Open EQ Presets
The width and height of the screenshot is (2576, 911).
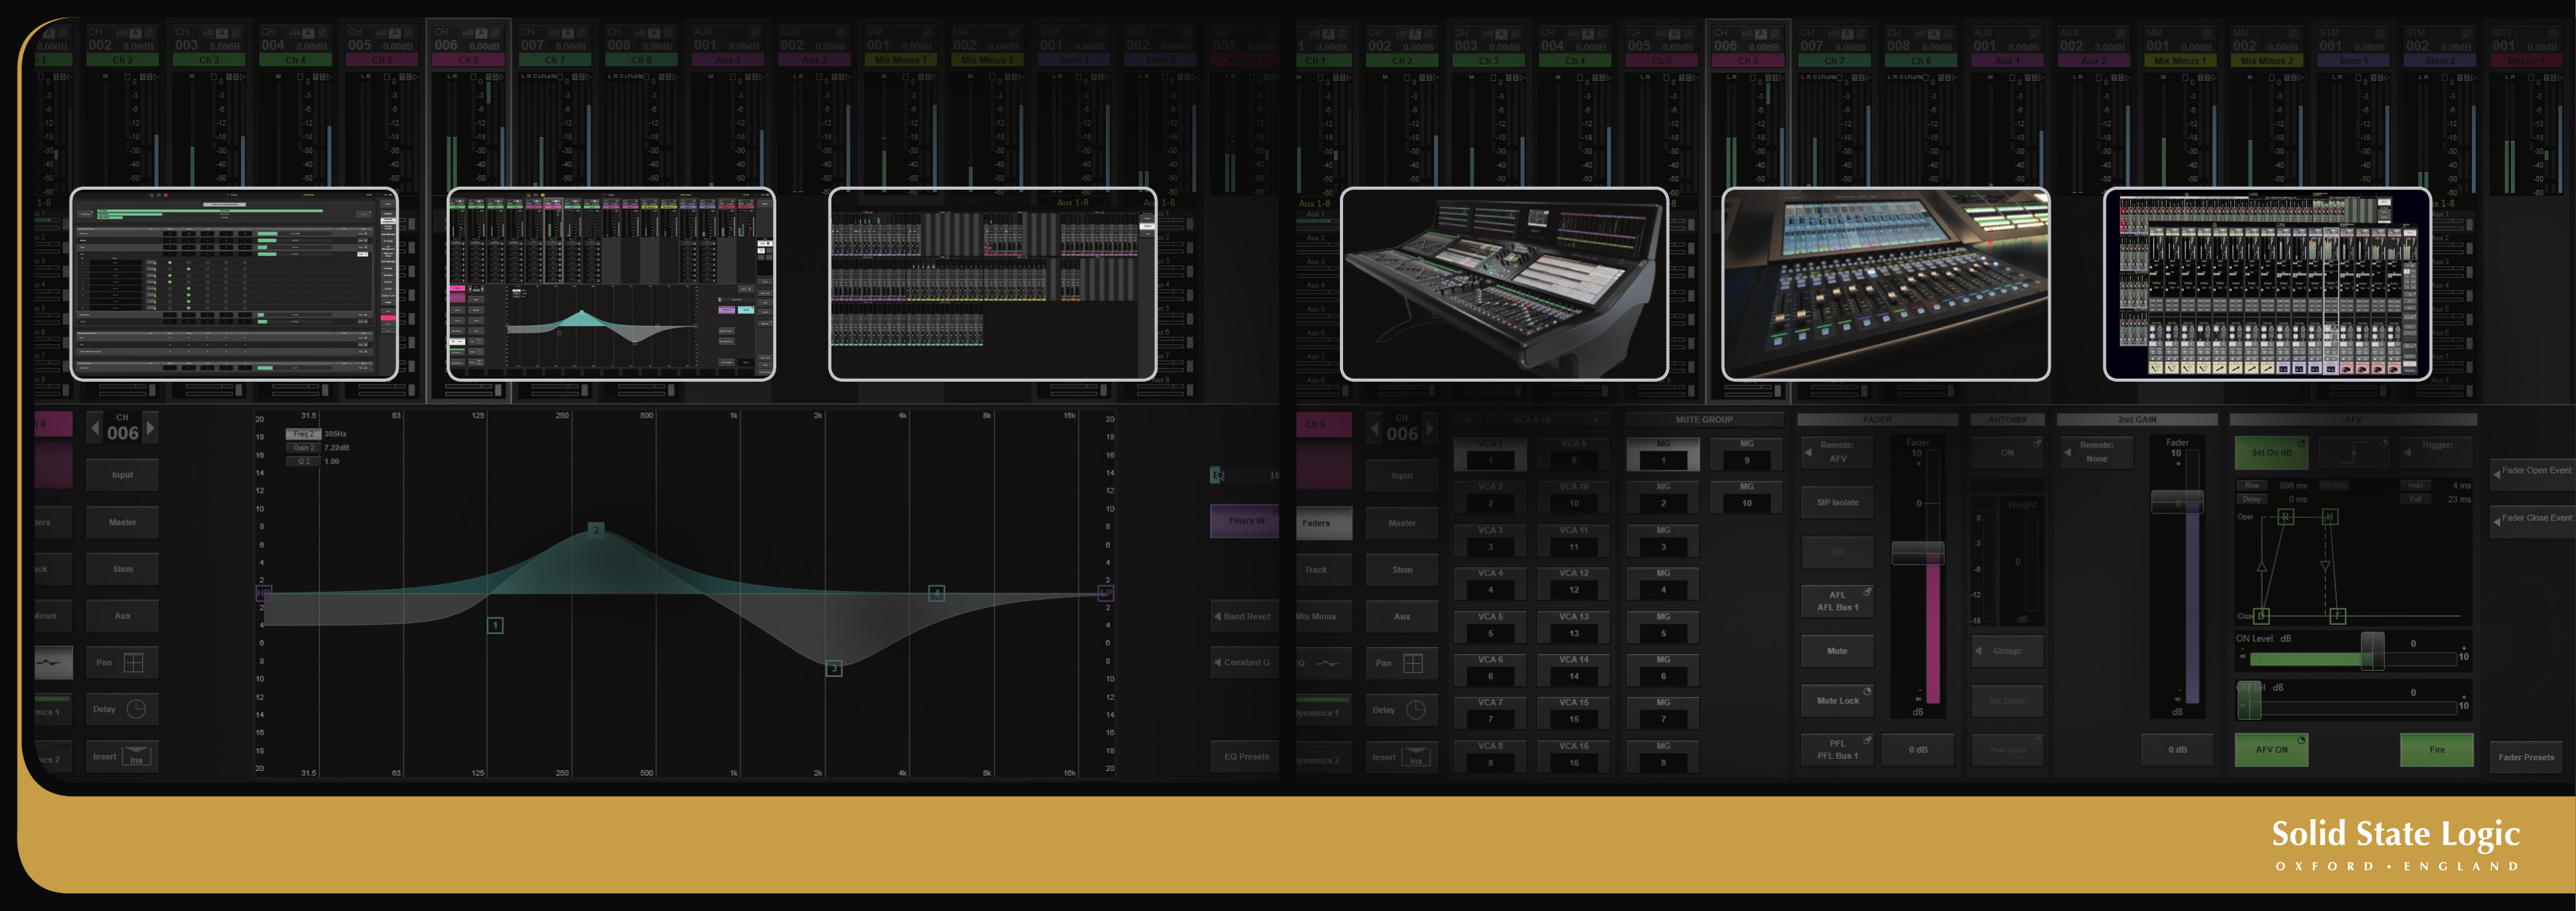tap(1245, 756)
